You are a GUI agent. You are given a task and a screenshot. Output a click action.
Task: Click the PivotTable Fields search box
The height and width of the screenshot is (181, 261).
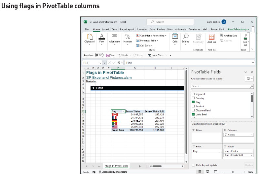point(222,86)
